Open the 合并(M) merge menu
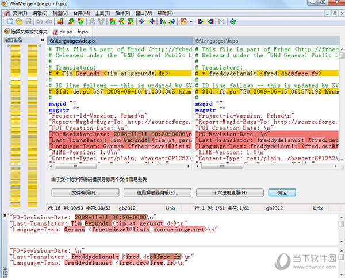345x278 pixels. (x=81, y=13)
